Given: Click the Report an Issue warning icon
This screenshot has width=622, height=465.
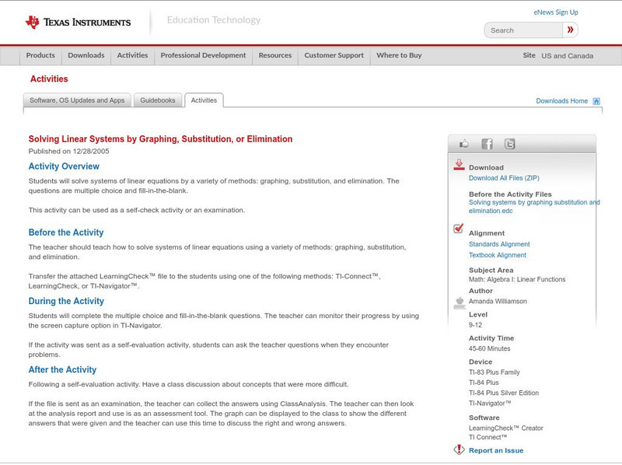Looking at the screenshot, I should coord(459,449).
